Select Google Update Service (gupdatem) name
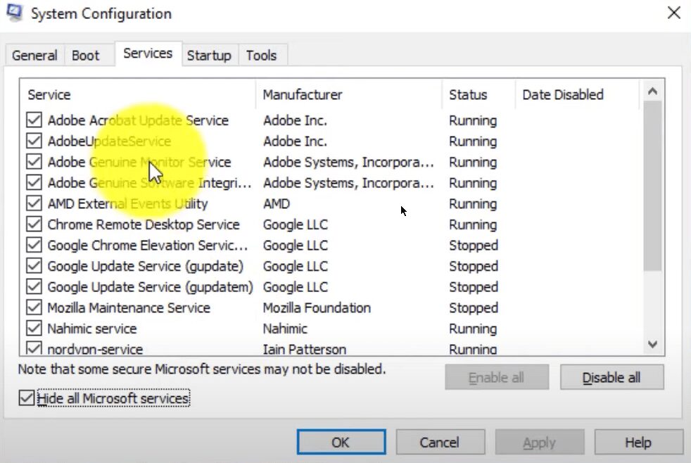 (151, 287)
